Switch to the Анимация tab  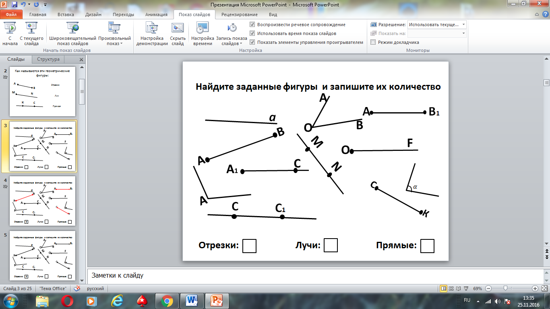157,14
